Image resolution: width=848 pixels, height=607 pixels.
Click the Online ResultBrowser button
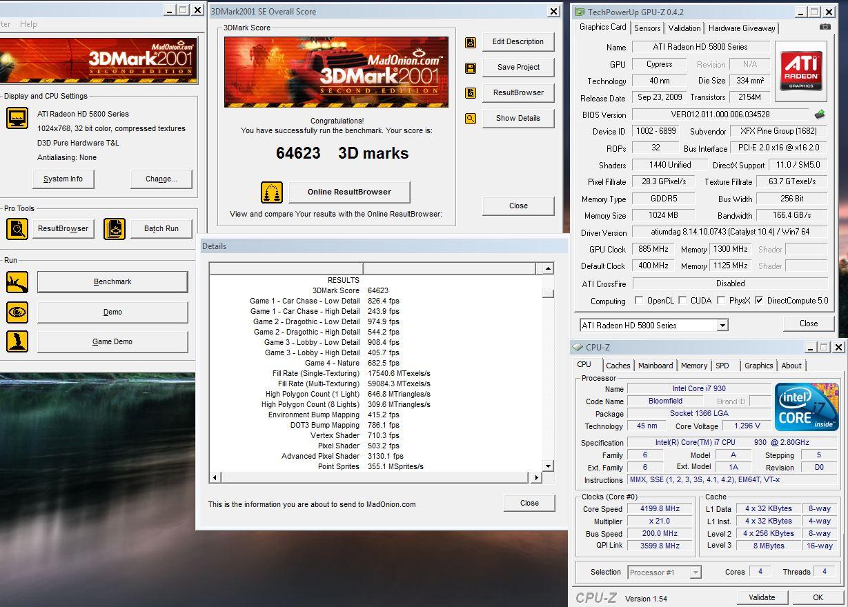click(348, 192)
